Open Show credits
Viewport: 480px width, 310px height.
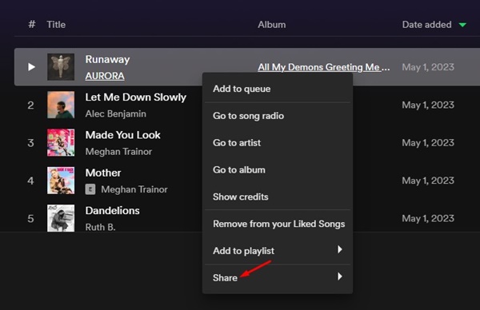(x=278, y=197)
